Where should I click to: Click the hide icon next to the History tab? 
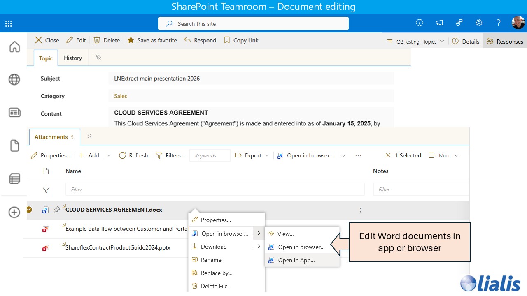[x=98, y=58]
